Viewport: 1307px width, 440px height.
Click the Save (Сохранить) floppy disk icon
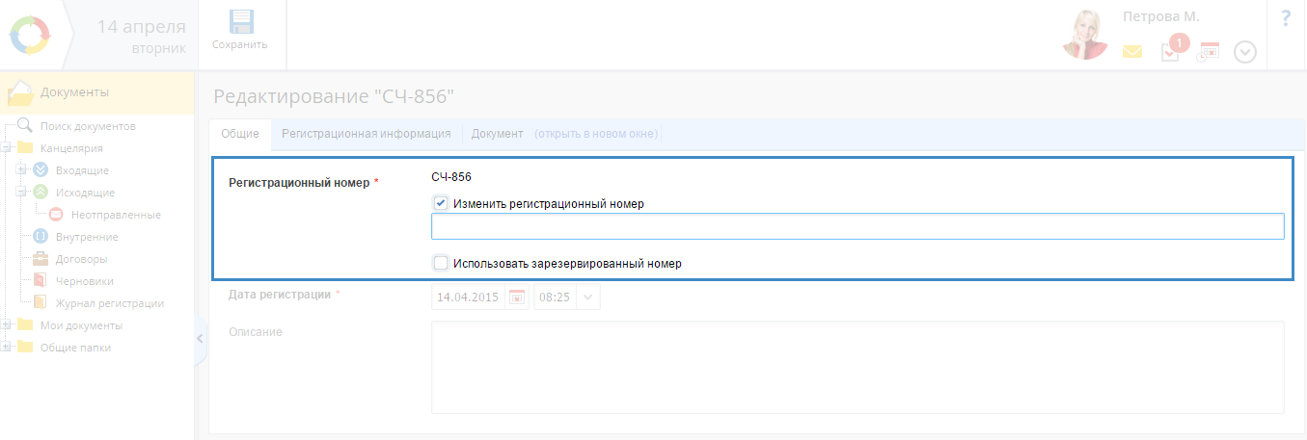coord(240,23)
